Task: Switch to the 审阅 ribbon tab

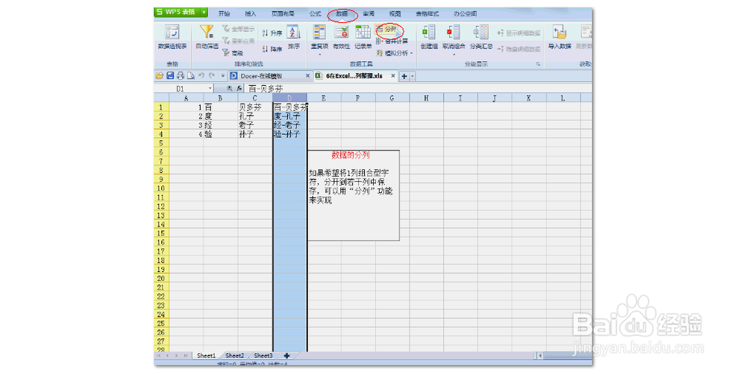Action: pyautogui.click(x=369, y=13)
